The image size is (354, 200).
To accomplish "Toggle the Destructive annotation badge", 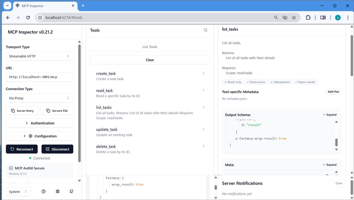I will [256, 82].
